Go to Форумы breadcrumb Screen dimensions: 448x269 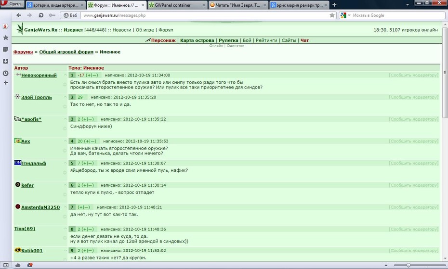(x=23, y=52)
